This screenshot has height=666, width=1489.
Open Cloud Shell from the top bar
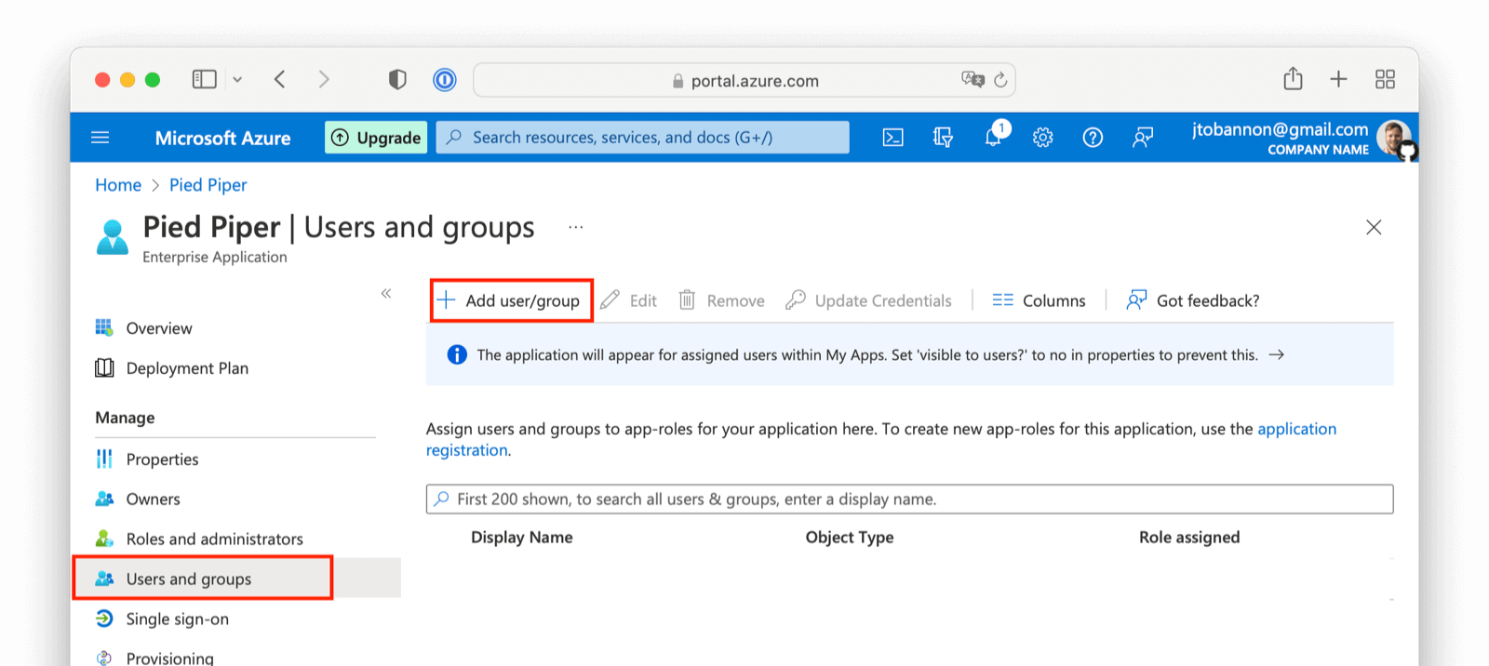coord(892,138)
